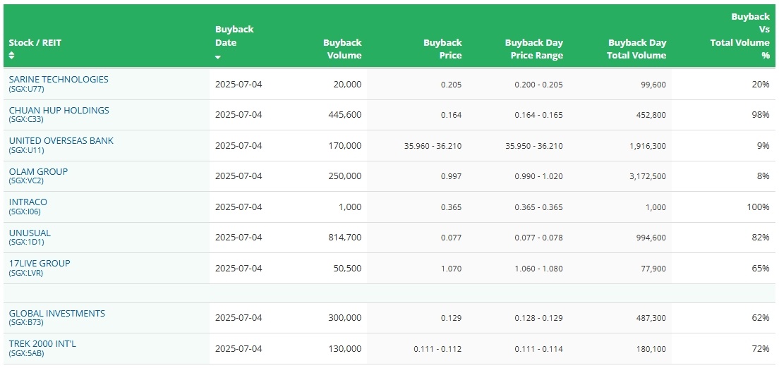Open the GLOBAL INVESTMENTS stock link
Screen dimensions: 779x368
click(x=57, y=314)
